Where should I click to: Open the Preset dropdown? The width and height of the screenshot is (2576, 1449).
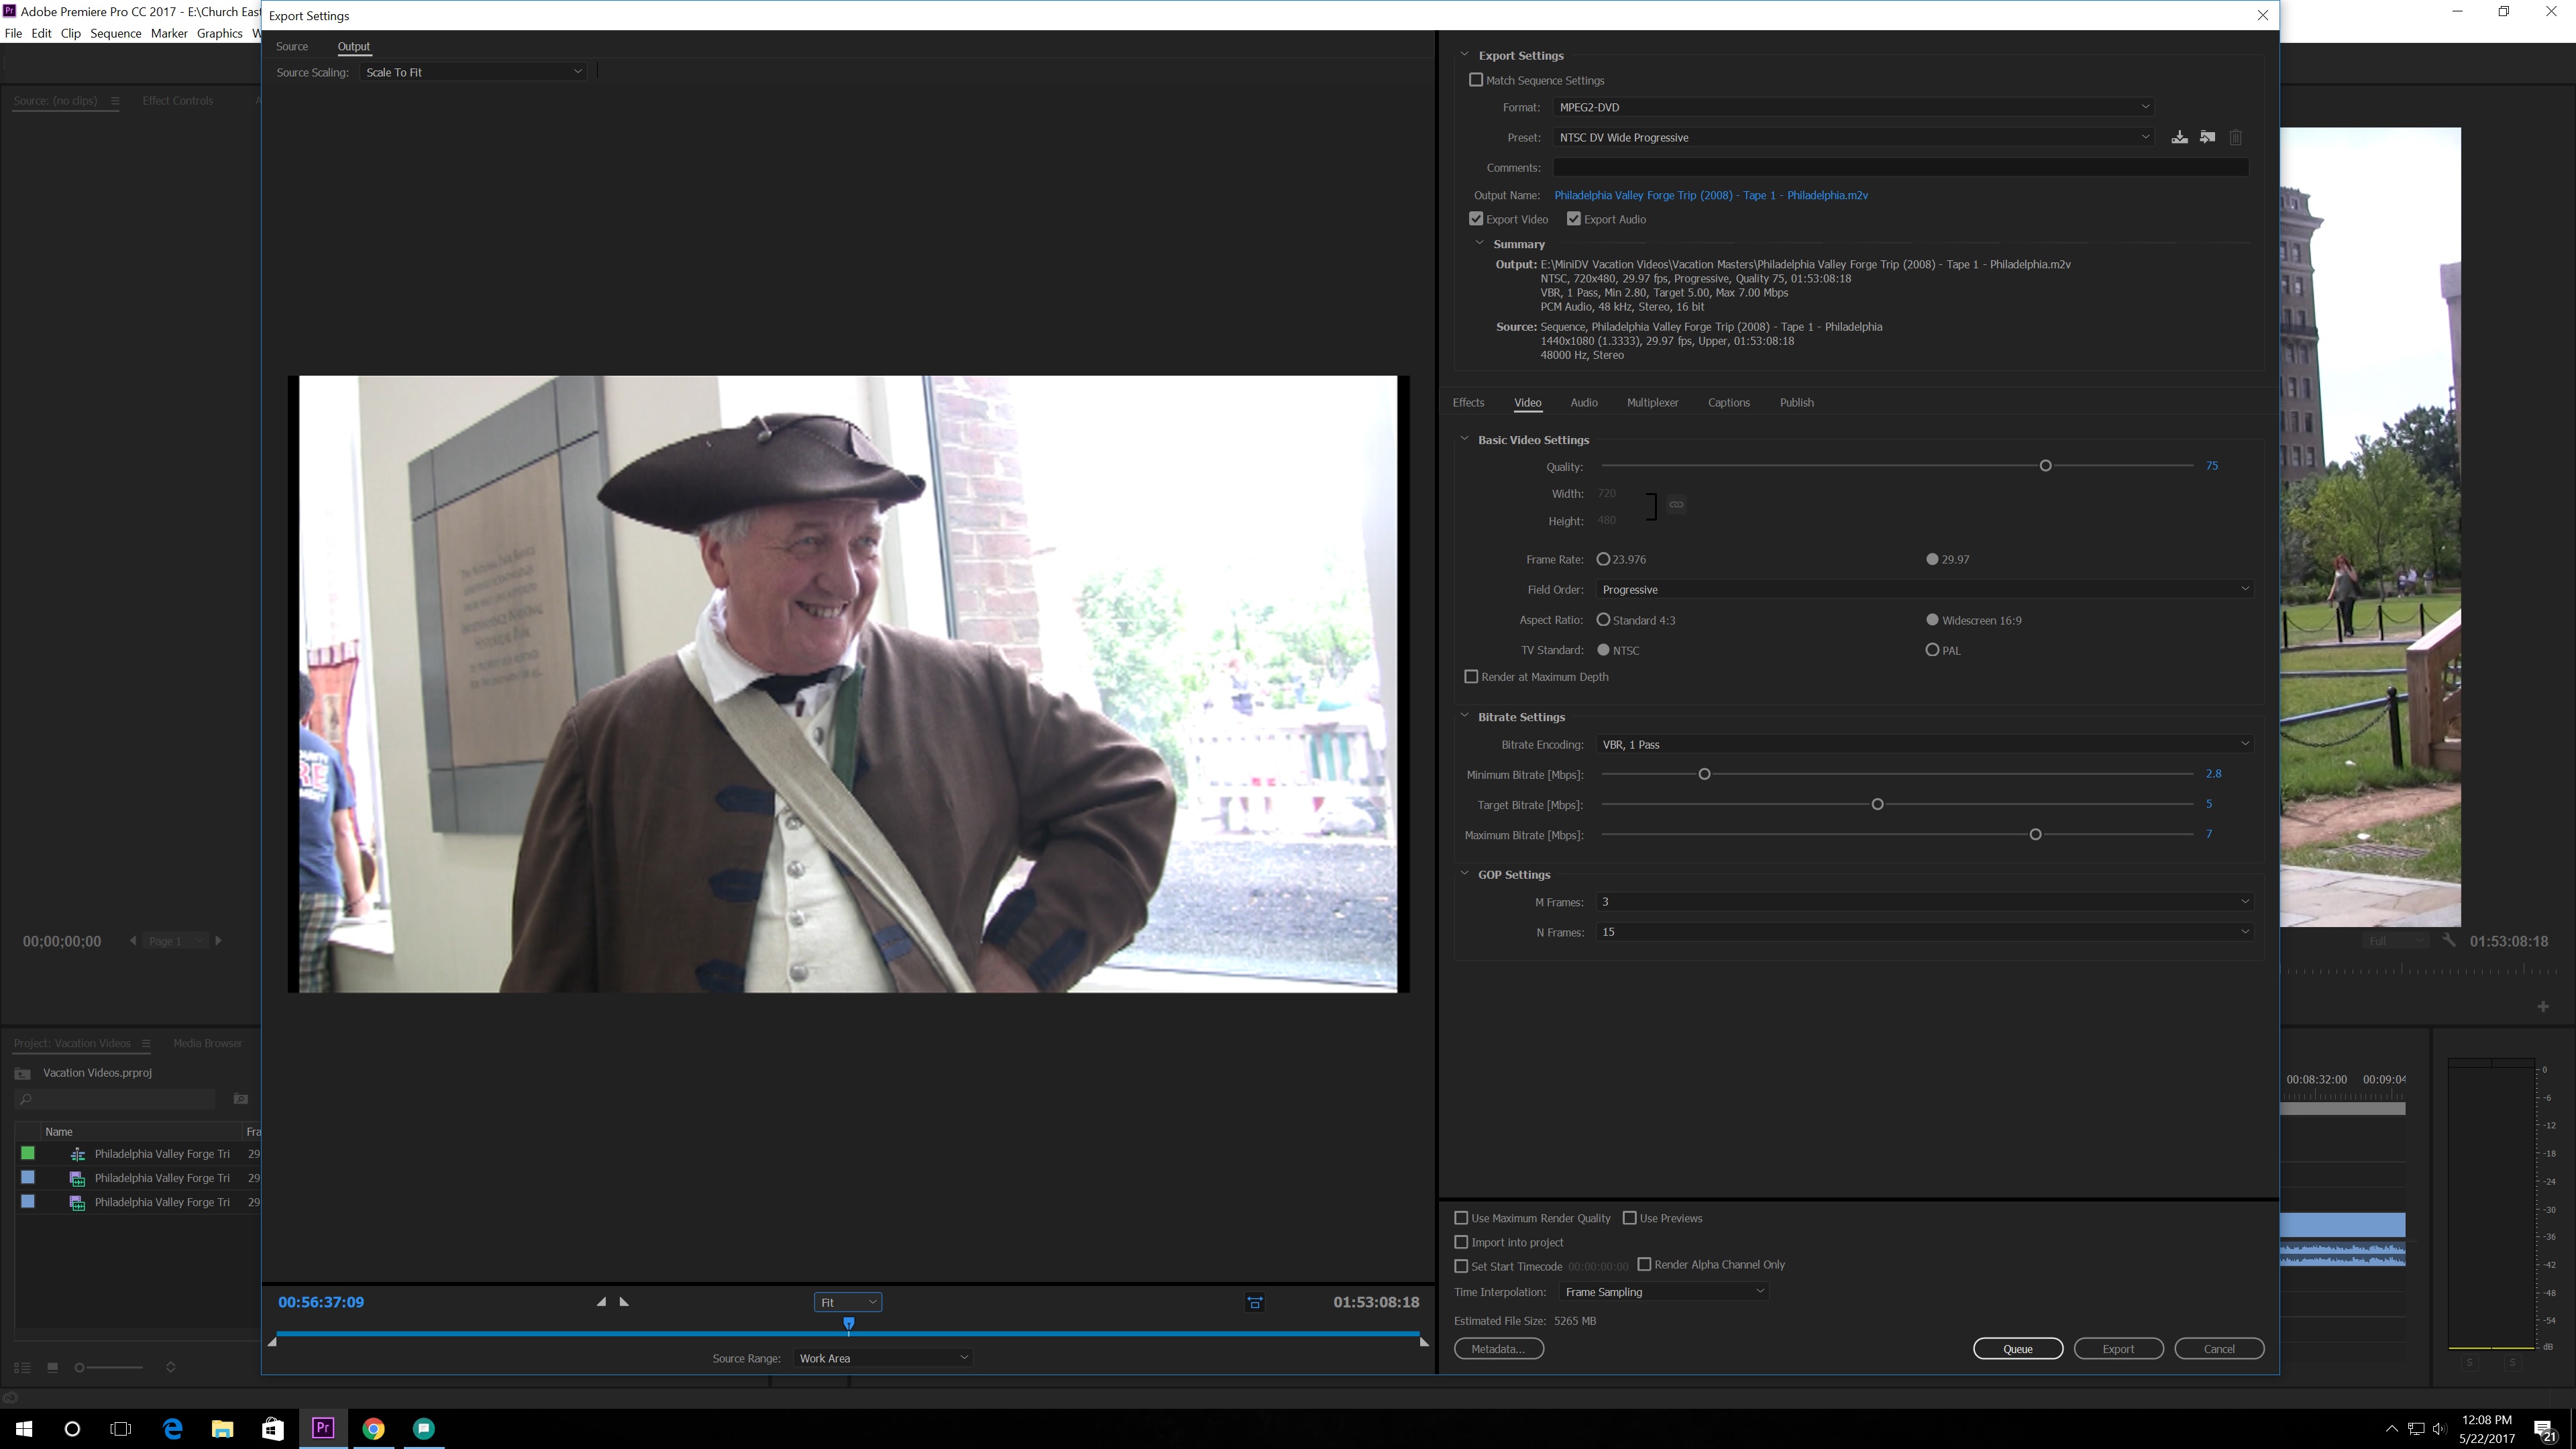click(1854, 137)
